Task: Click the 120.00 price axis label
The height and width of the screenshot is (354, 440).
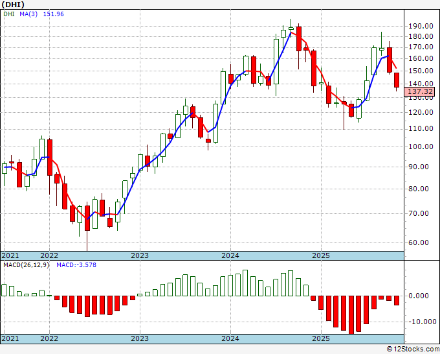Action: tap(420, 112)
